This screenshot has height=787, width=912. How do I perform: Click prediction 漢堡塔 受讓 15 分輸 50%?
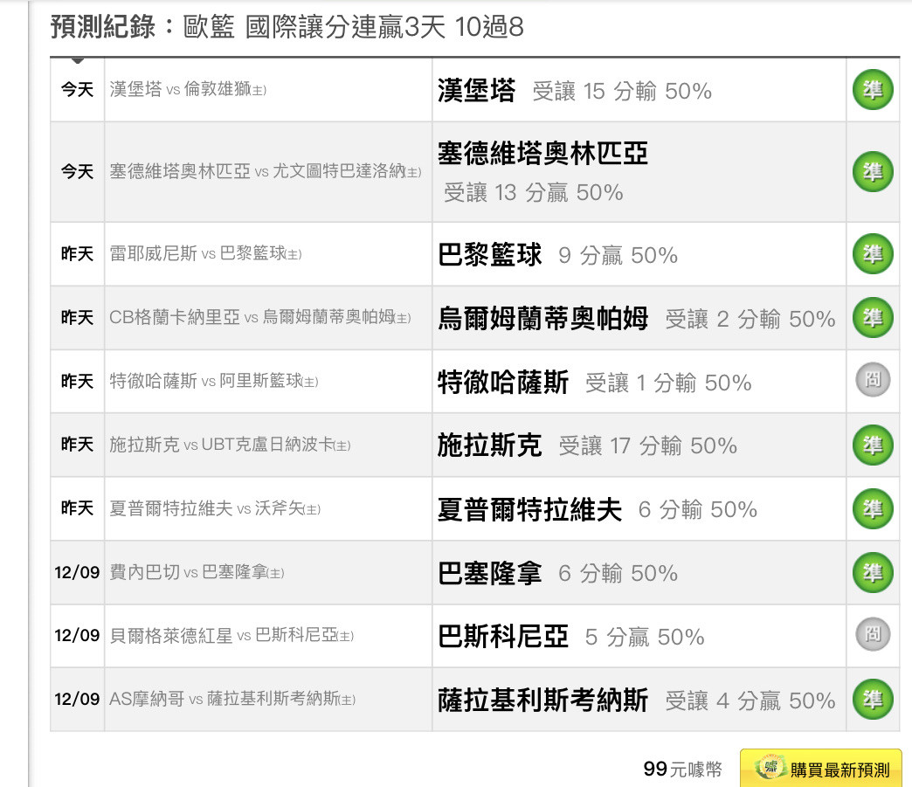tap(575, 91)
